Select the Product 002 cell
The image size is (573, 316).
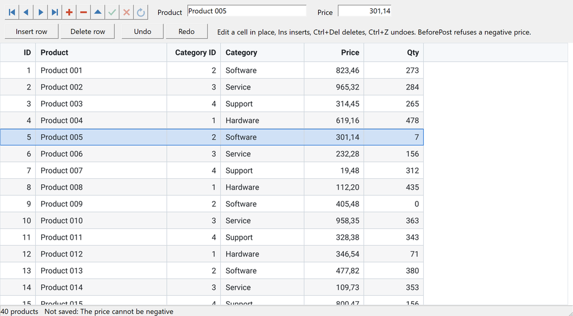coord(101,87)
